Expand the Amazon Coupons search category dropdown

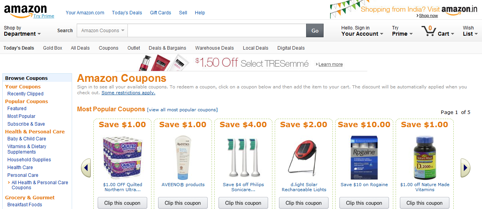click(103, 31)
